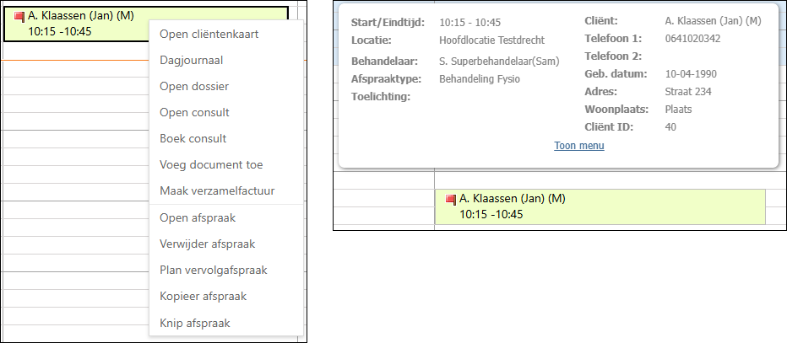The height and width of the screenshot is (343, 787).
Task: Pick the Open consult menu entry
Action: pyautogui.click(x=194, y=113)
